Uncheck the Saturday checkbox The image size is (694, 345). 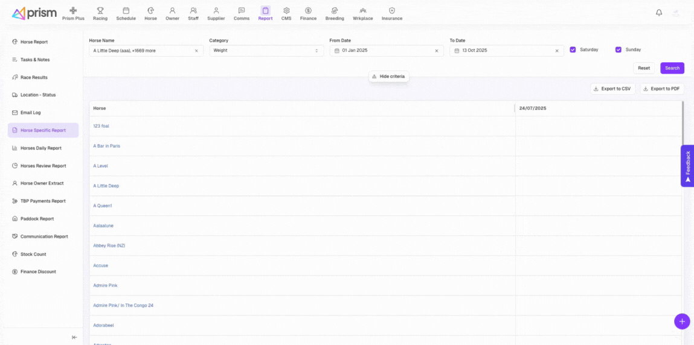point(573,49)
